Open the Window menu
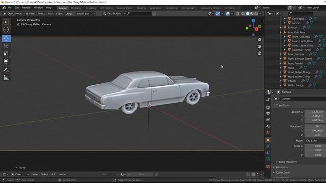 pos(38,8)
